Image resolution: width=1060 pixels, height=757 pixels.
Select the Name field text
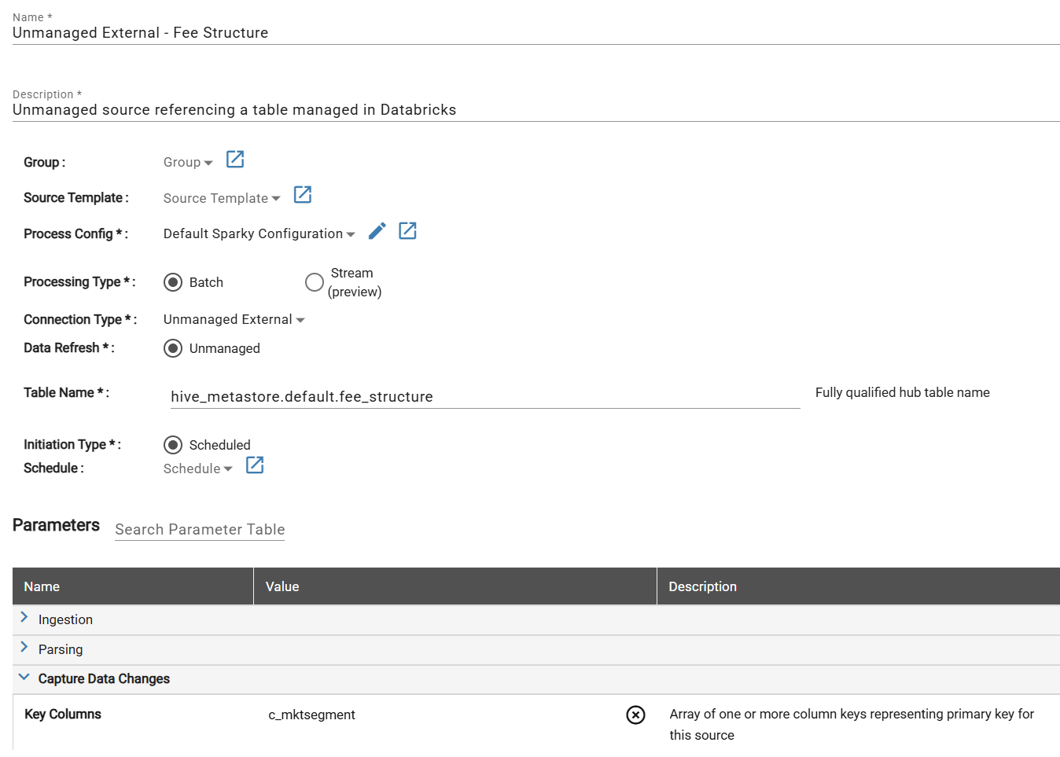140,32
